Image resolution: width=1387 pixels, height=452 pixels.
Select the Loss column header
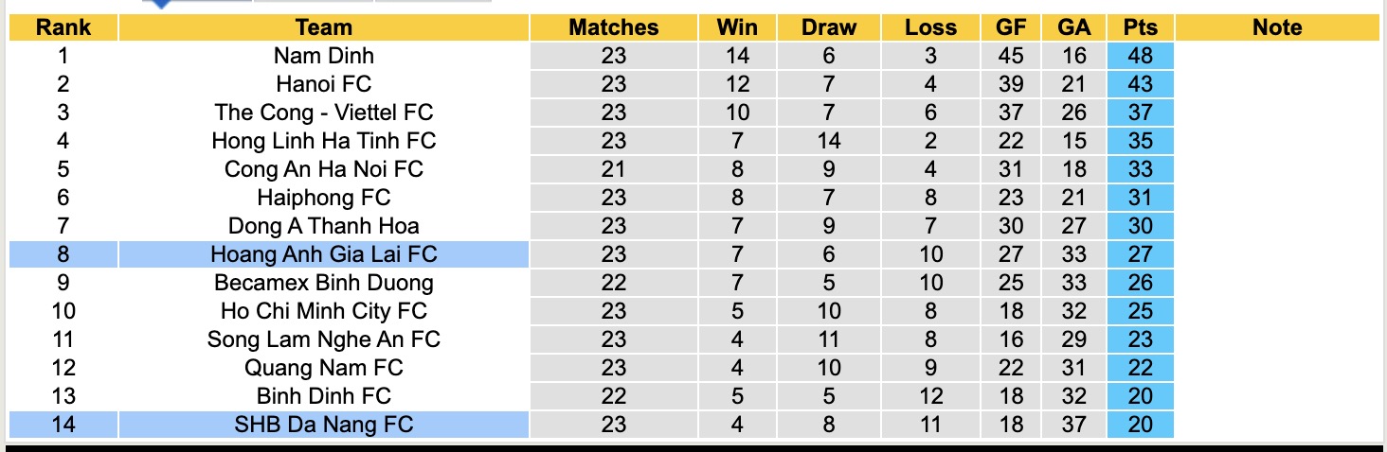click(930, 27)
